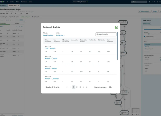The image size is (161, 116).
Task: Click the first page arrow icon
Action: pos(67,87)
